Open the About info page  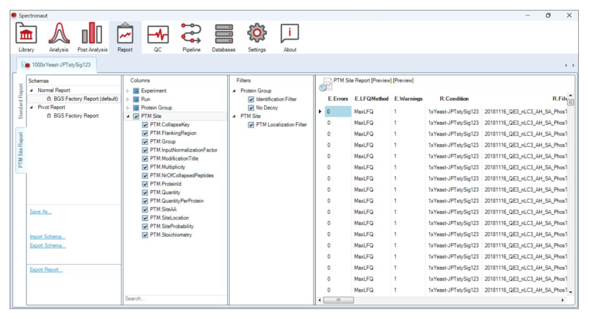pyautogui.click(x=290, y=37)
